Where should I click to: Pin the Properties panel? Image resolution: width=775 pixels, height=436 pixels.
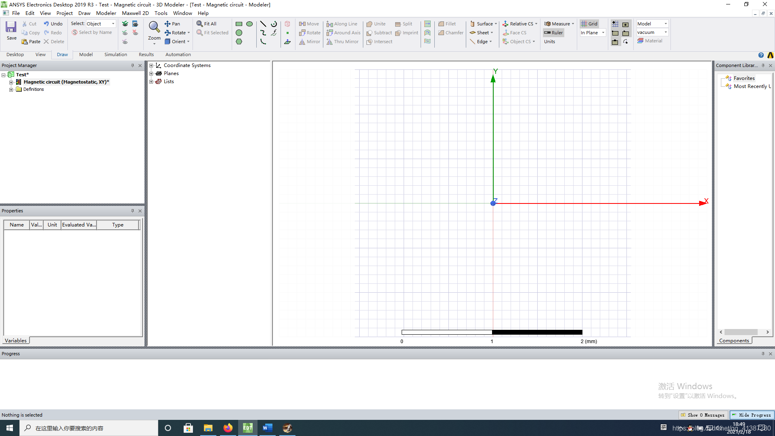pos(132,211)
